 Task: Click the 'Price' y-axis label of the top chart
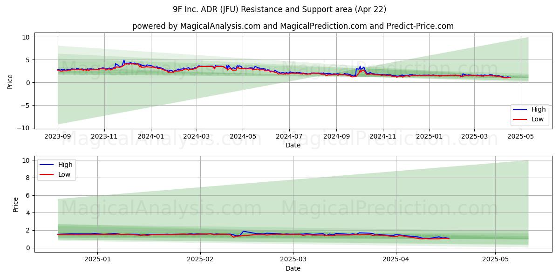[x=10, y=81]
